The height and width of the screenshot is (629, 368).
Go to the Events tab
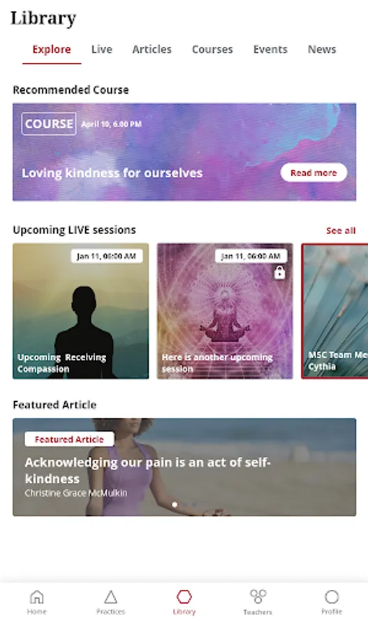point(270,50)
